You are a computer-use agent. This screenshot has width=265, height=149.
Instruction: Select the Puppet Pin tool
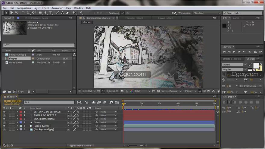click(x=81, y=13)
